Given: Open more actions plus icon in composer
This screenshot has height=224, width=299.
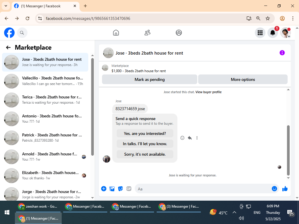Looking at the screenshot, I should [104, 189].
